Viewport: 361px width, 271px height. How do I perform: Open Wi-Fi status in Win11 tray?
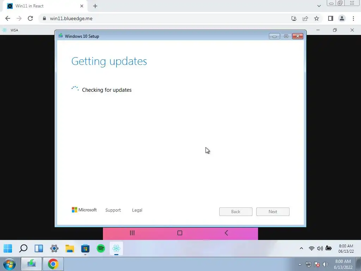click(x=312, y=248)
